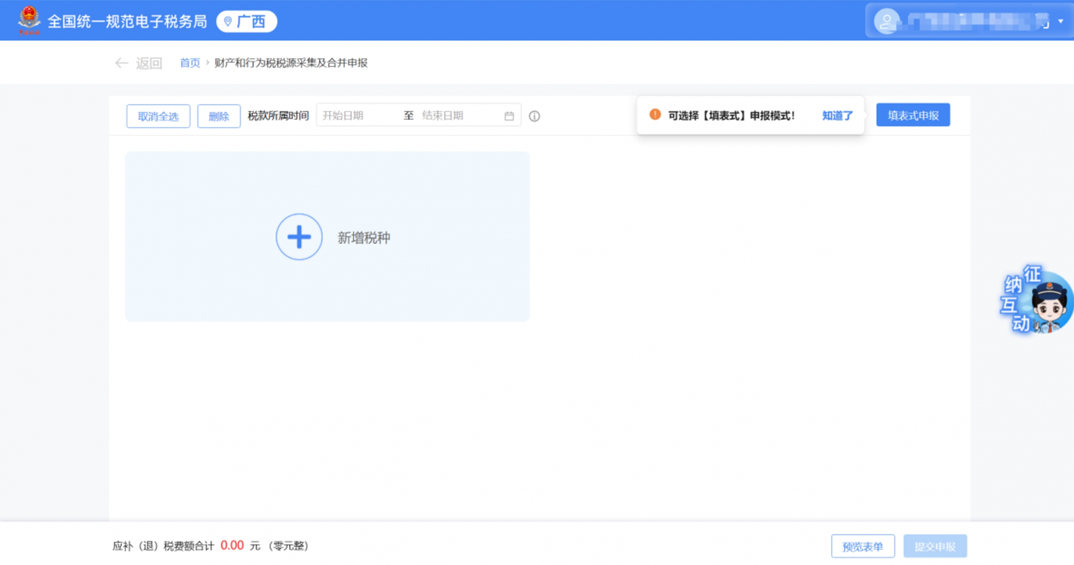Click the 提交申报 submit button
1074x565 pixels.
pos(935,546)
